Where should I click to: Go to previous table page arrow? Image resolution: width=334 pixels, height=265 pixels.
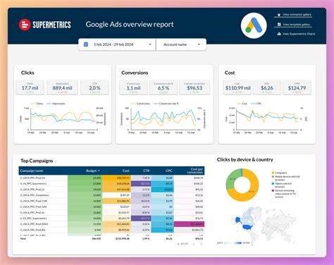click(x=194, y=244)
